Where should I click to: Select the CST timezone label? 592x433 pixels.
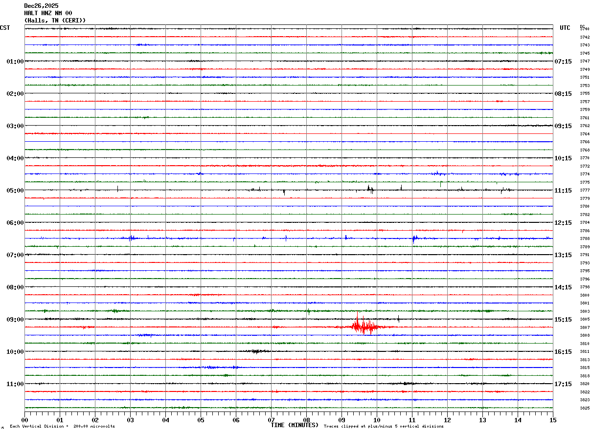pyautogui.click(x=5, y=28)
